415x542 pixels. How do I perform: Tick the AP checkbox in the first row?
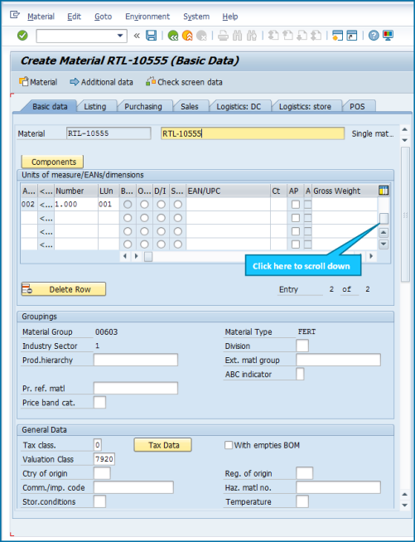[296, 205]
